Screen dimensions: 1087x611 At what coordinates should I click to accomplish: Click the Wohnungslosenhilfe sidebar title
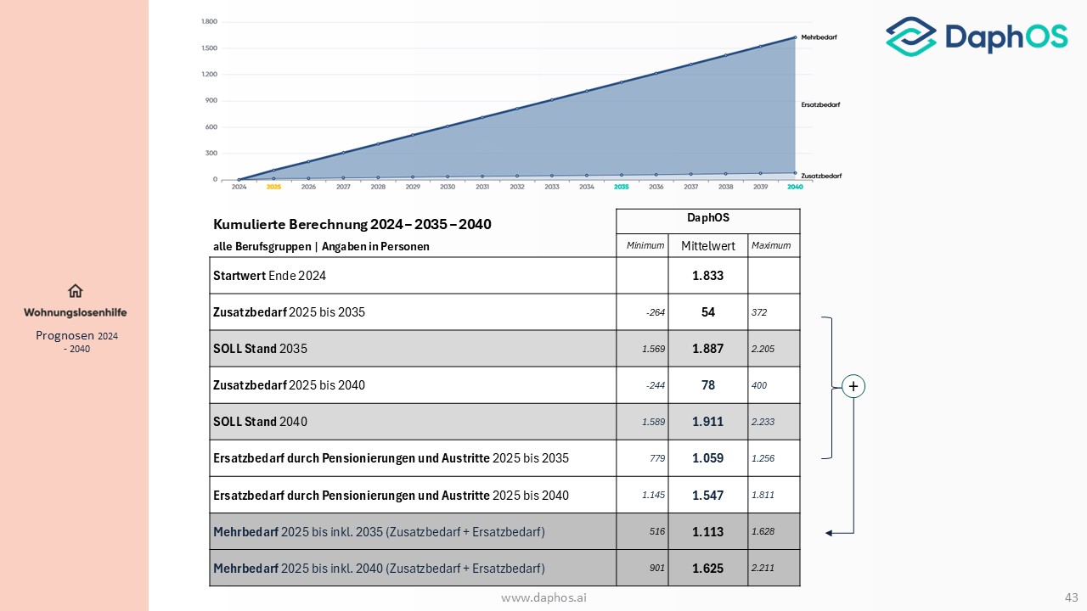coord(76,312)
